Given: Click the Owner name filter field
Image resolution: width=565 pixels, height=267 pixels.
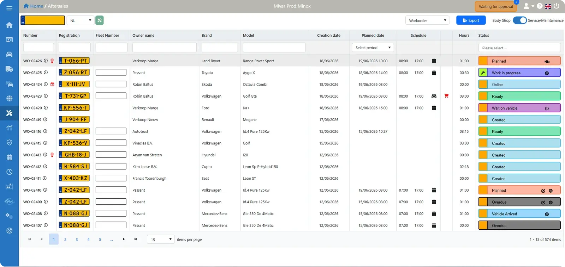Looking at the screenshot, I should click(164, 48).
